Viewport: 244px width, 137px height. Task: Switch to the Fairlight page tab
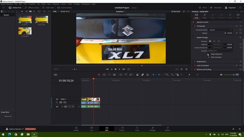pos(152,129)
